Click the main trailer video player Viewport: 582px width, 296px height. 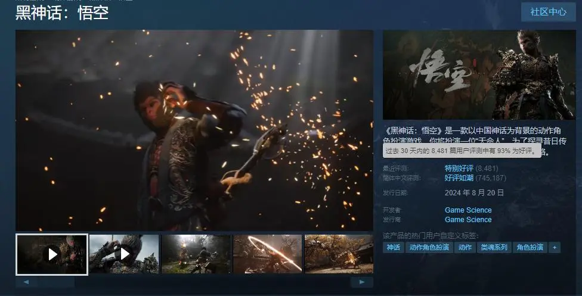(194, 130)
